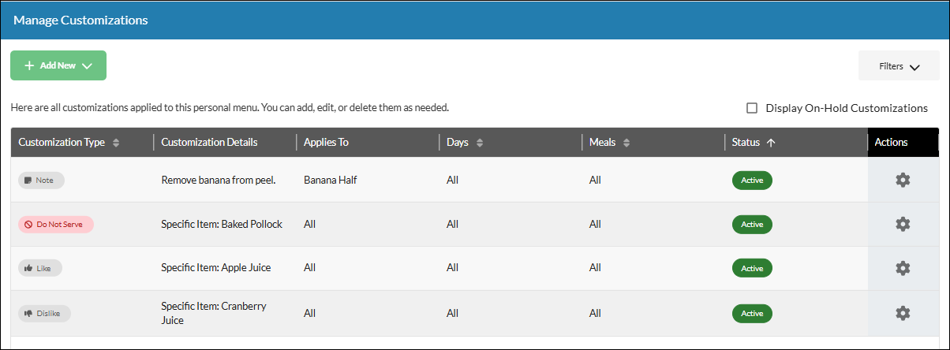Open actions gear for Remove banana from peel row

903,180
